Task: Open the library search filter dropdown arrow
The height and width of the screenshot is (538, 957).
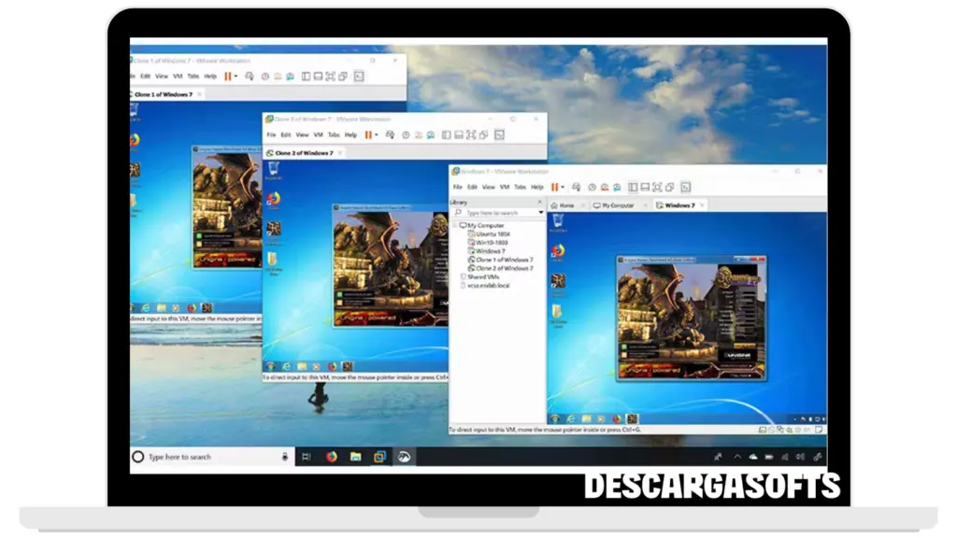Action: [540, 213]
